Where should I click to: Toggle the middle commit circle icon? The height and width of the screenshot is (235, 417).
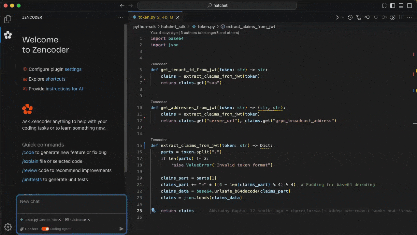tap(376, 17)
